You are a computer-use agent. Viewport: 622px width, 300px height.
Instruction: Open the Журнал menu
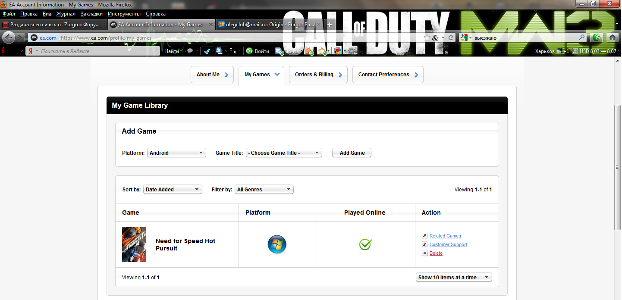[x=66, y=14]
